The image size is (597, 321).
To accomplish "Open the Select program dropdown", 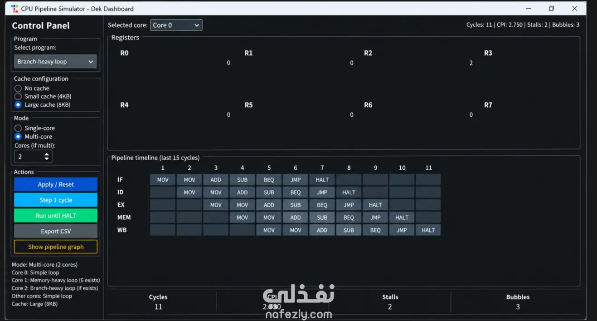I will 56,62.
